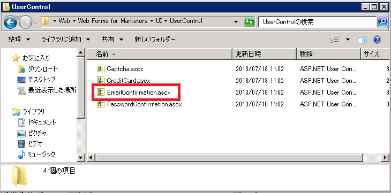The image size is (391, 193).
Task: Expand the ライブラリに追加 dropdown
Action: [x=65, y=40]
